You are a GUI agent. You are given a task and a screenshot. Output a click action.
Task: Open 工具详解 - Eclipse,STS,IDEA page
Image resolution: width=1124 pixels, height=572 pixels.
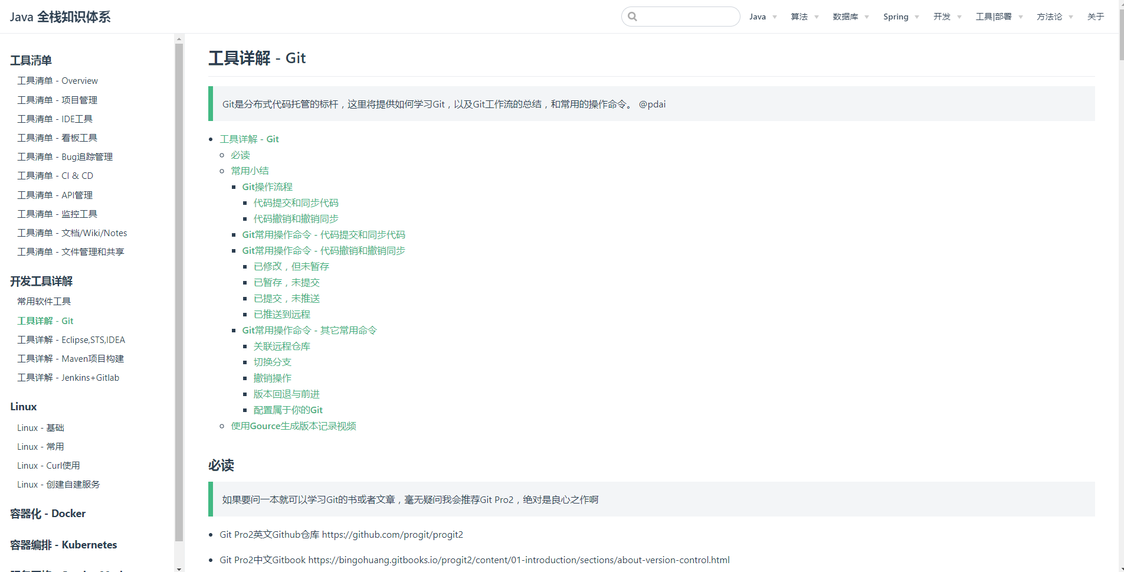pos(71,339)
